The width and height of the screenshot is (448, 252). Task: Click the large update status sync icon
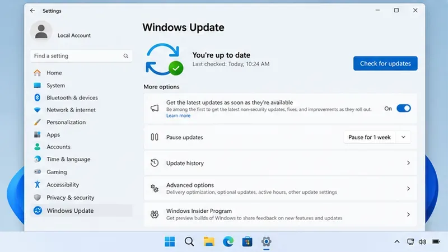point(164,59)
